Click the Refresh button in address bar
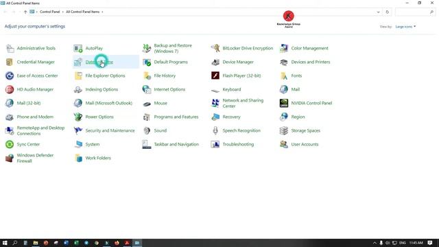The image size is (439, 247). coord(387,12)
